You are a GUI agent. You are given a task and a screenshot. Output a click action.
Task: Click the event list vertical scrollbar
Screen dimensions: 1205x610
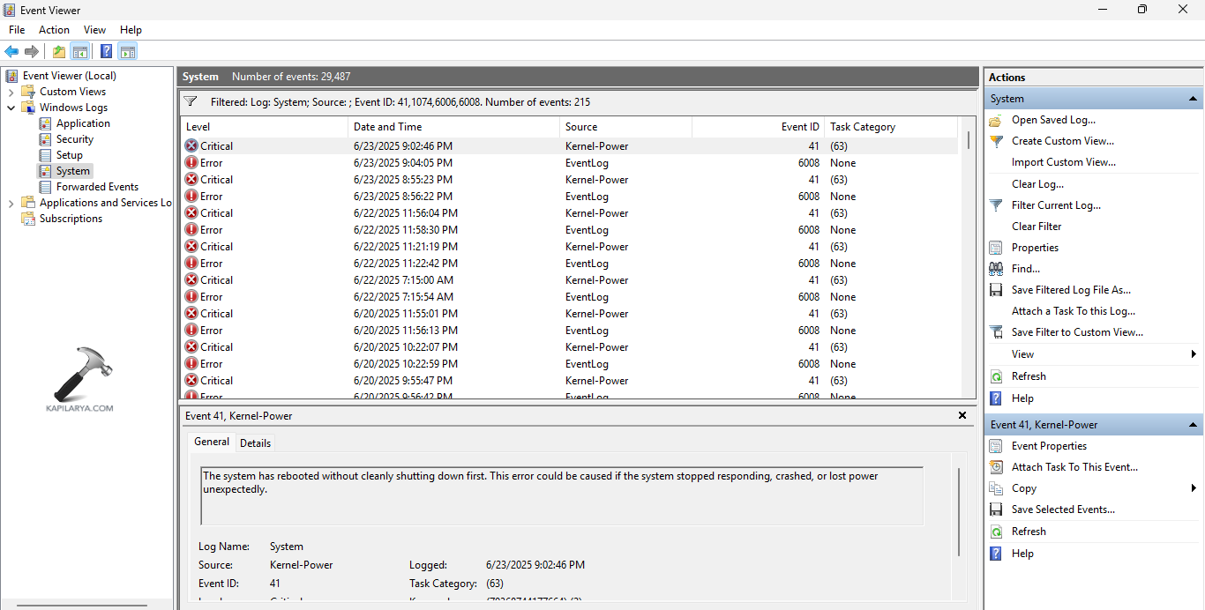[968, 264]
